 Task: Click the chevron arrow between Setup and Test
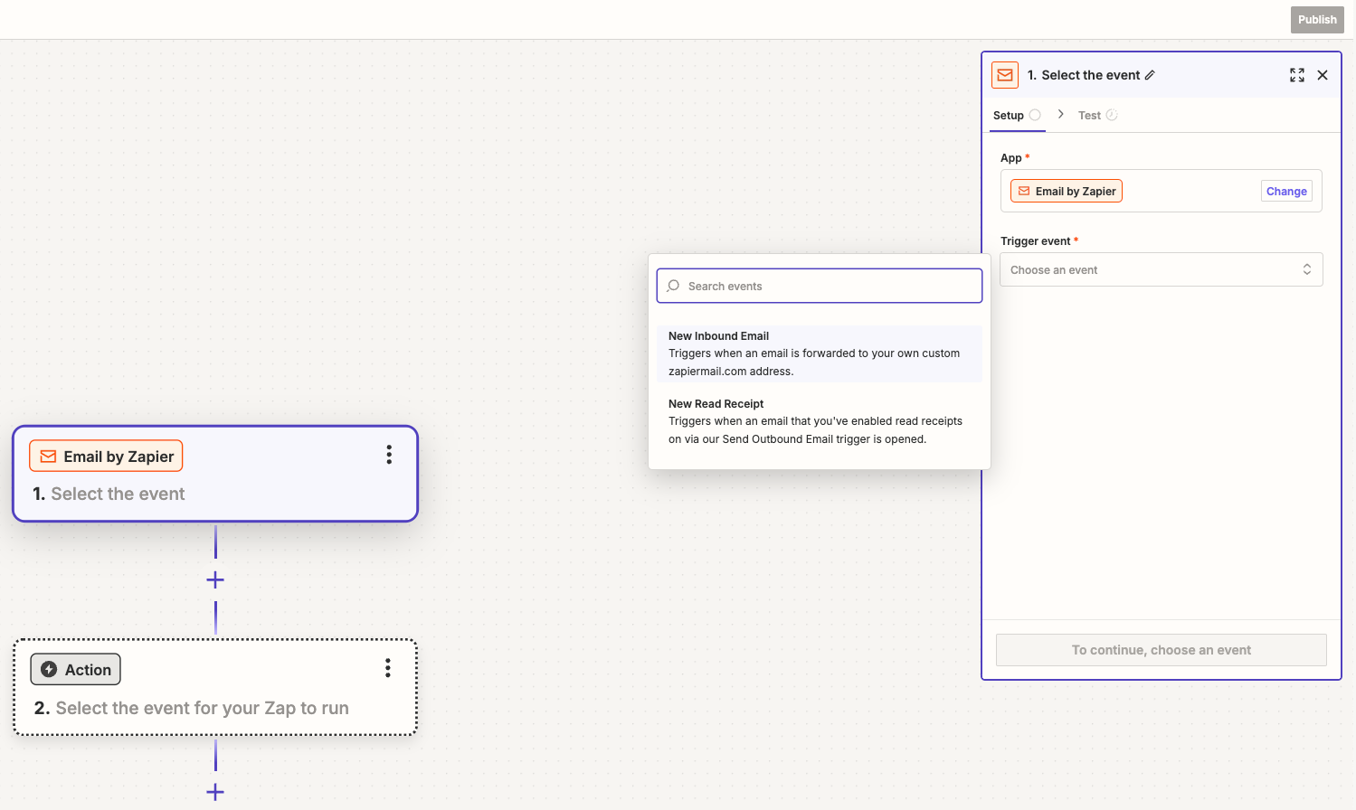pos(1060,115)
